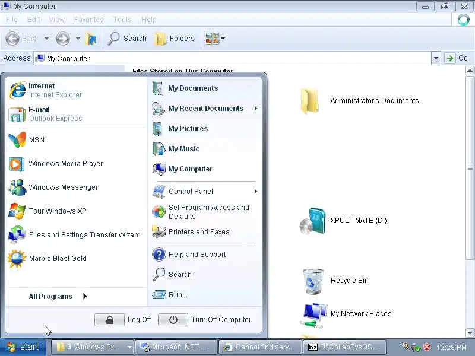Open View menu in My Computer
475x356 pixels.
(x=56, y=20)
